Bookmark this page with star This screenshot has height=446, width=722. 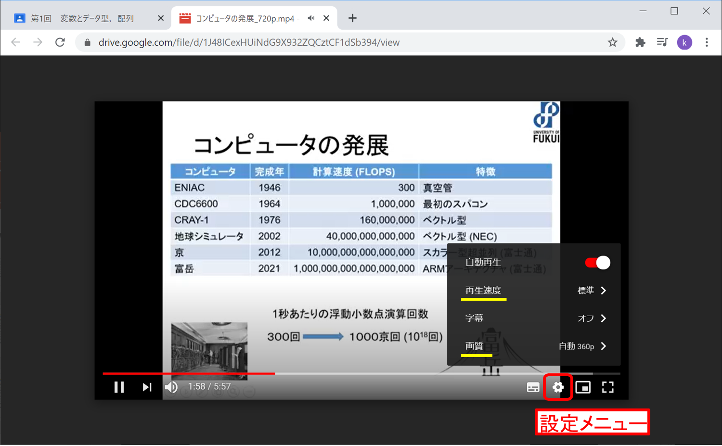coord(612,42)
